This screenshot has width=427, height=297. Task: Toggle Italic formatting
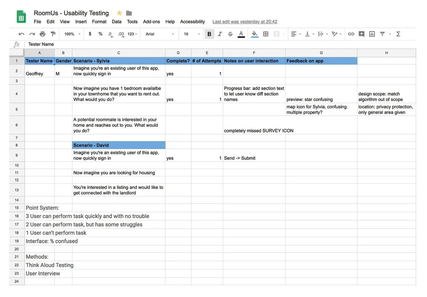click(220, 34)
